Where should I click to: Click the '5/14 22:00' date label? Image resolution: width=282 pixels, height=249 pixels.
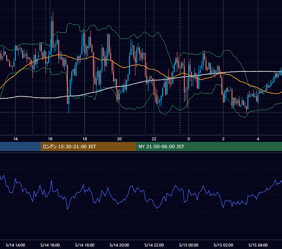pyautogui.click(x=154, y=245)
